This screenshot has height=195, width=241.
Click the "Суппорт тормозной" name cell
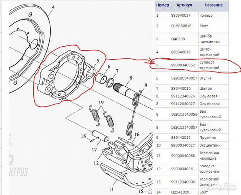pos(210,65)
